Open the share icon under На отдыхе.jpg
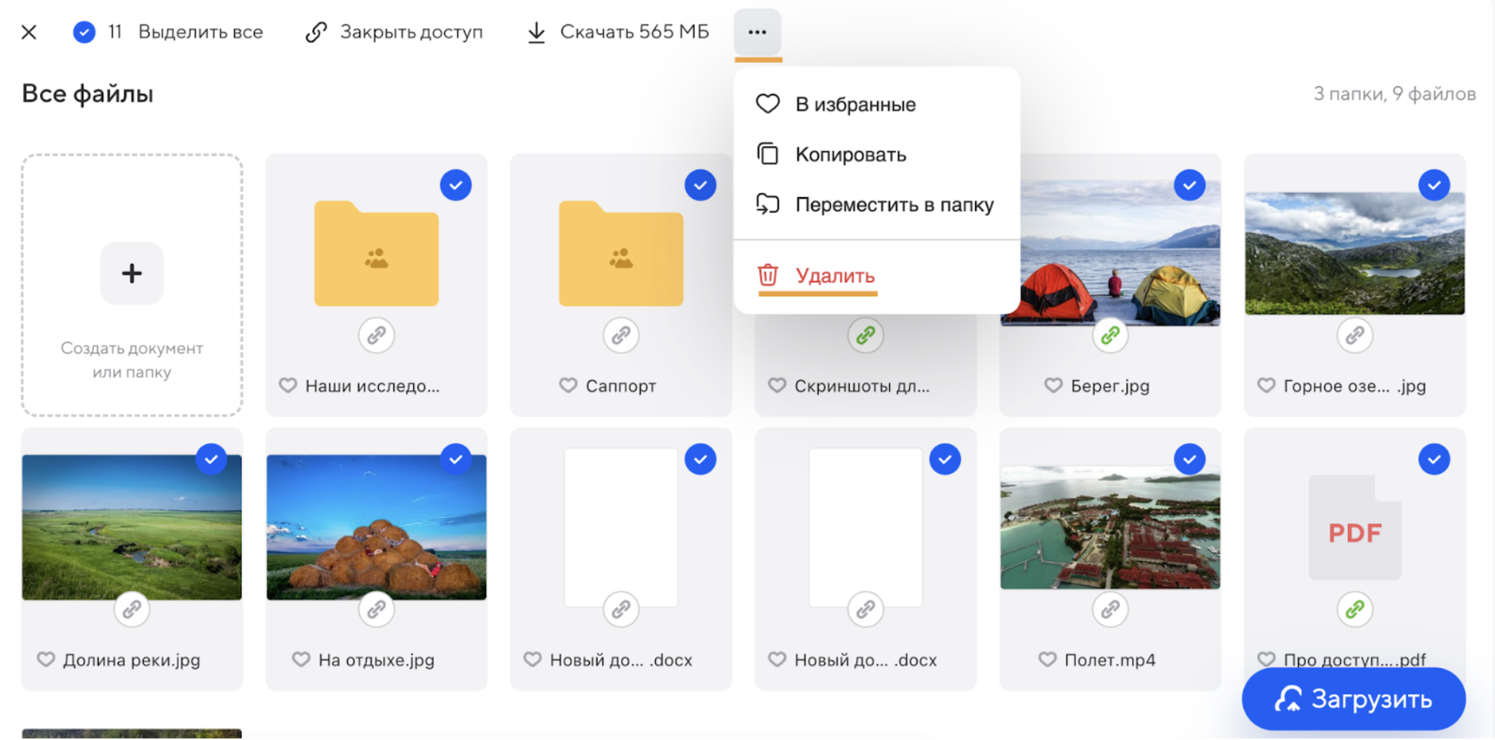Viewport: 1495px width, 740px height. tap(377, 609)
